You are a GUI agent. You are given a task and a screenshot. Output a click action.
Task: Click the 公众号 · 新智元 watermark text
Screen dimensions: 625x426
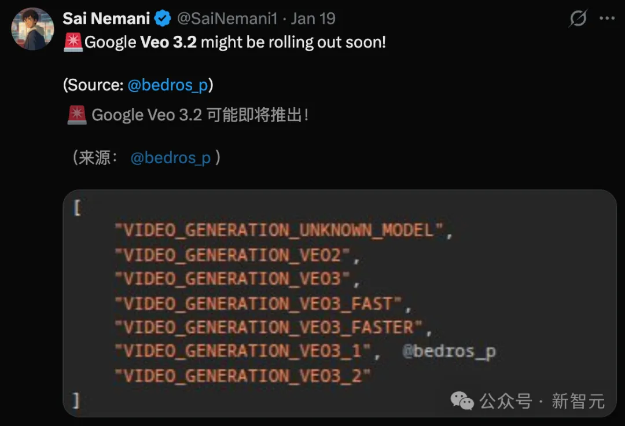pyautogui.click(x=542, y=401)
